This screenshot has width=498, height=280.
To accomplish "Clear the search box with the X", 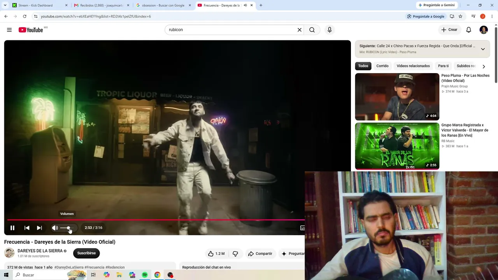I will 300,30.
